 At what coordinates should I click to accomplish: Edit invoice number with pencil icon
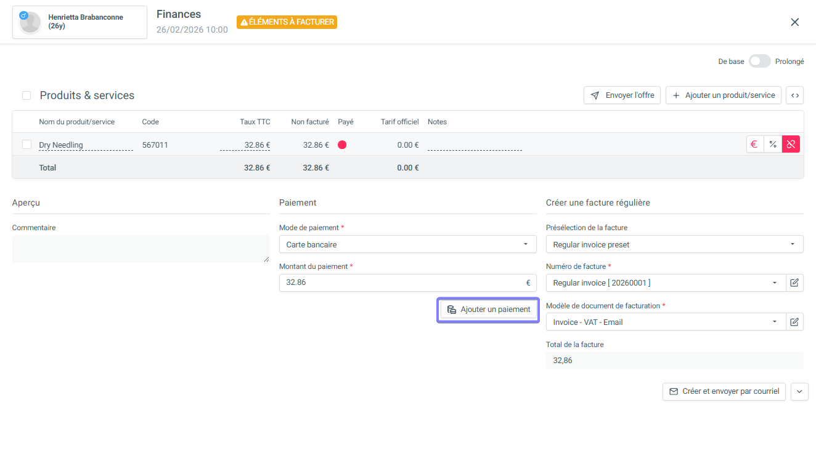(794, 283)
